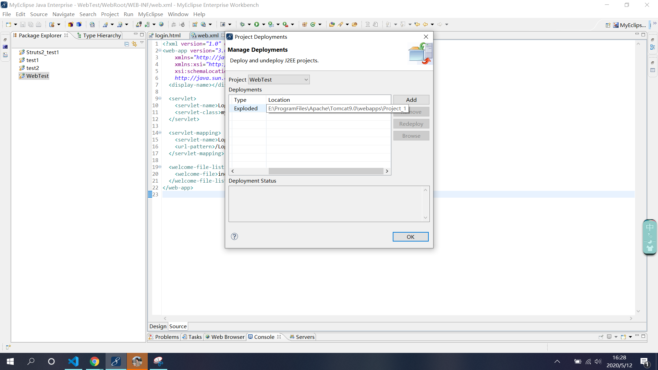Click the External Tools run icon
The height and width of the screenshot is (370, 658).
tap(285, 24)
